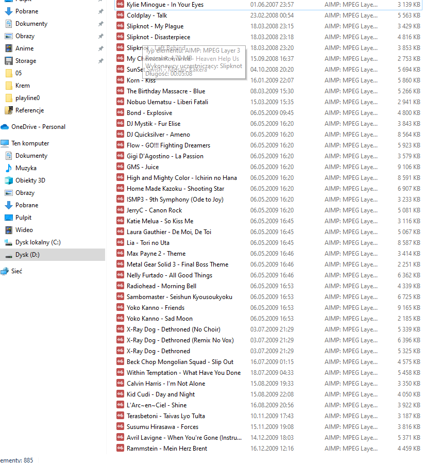This screenshot has width=424, height=463.
Task: Click the AIMP icon beside Coldplay - Talk
Action: click(120, 15)
